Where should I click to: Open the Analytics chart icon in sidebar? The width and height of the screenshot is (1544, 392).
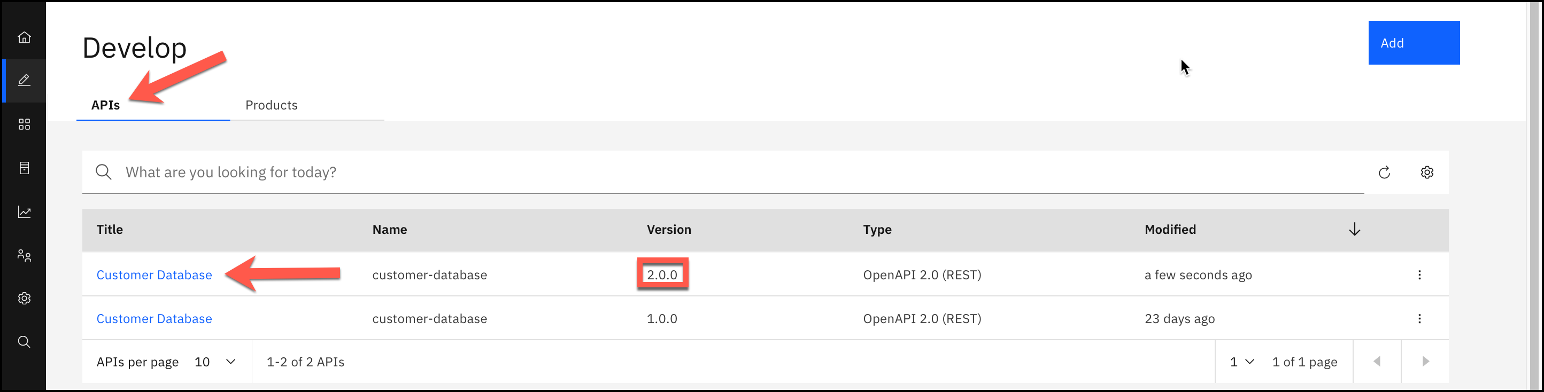point(24,212)
